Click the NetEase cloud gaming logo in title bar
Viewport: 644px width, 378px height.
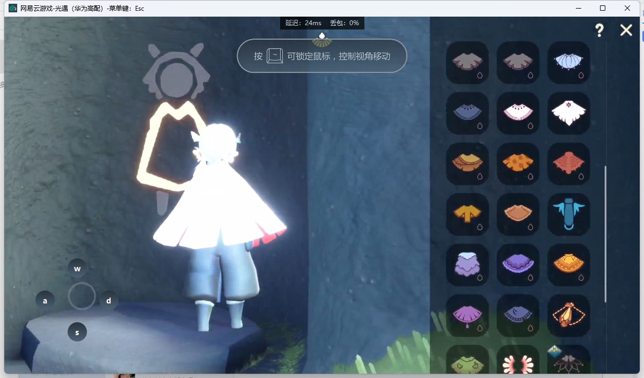pos(13,8)
